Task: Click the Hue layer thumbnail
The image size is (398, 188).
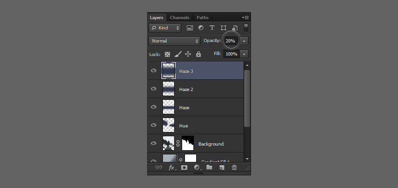Action: pyautogui.click(x=169, y=125)
